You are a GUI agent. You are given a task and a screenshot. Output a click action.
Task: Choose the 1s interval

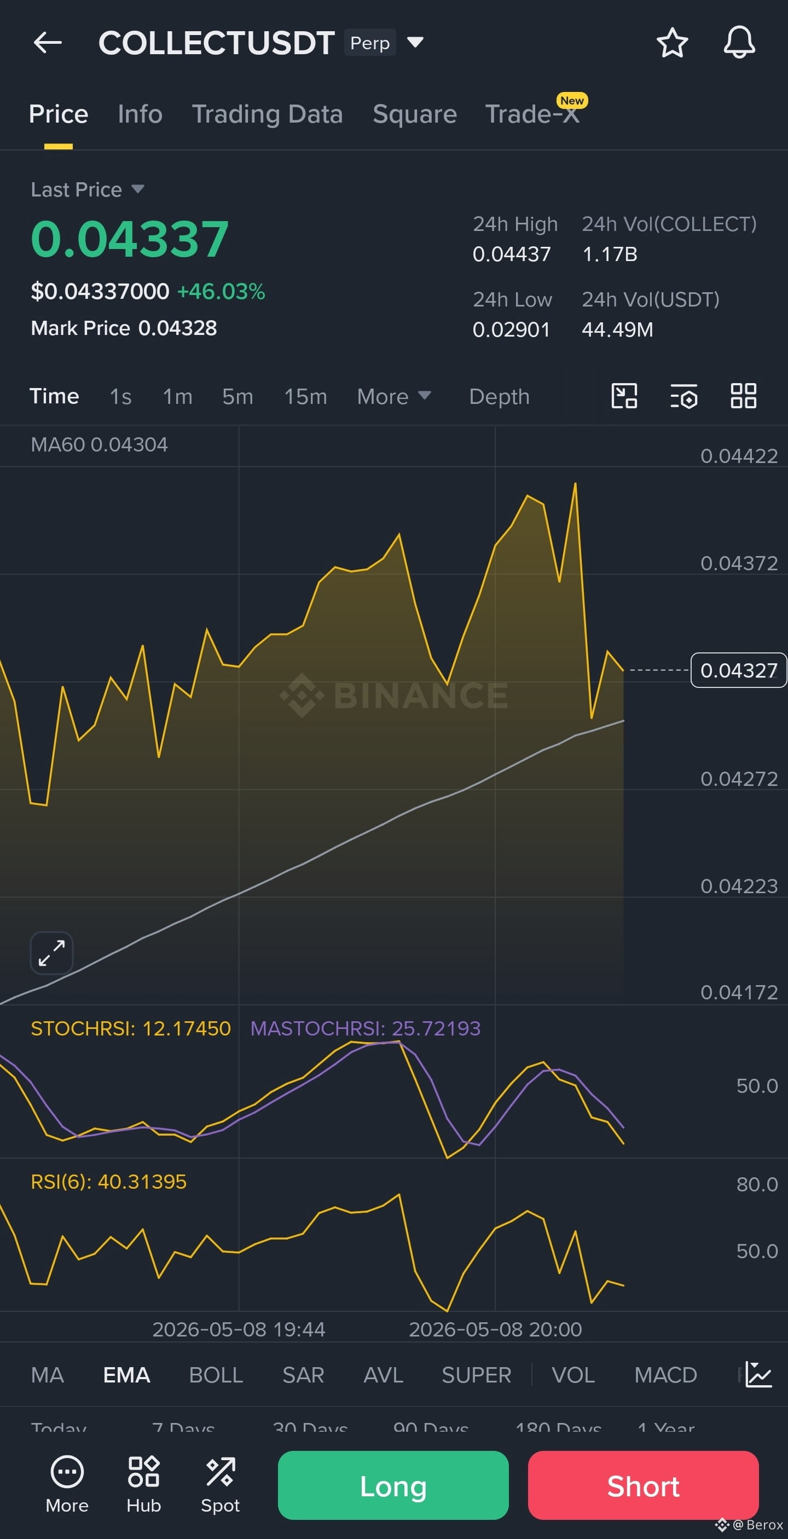pos(121,396)
